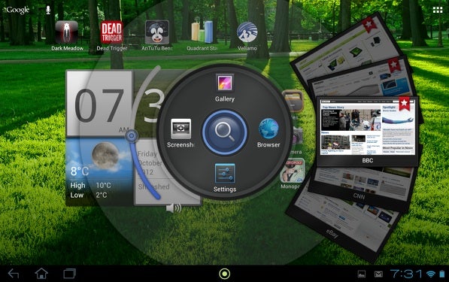Open recent apps from the navigation bar

70,274
